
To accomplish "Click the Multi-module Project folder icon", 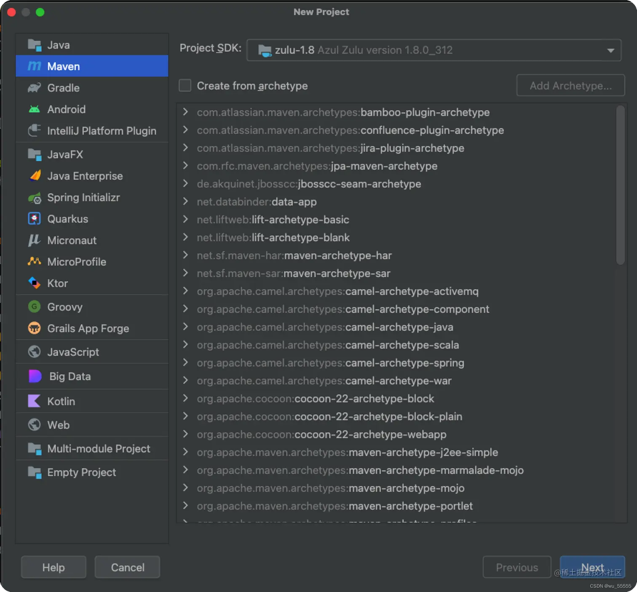I will [35, 449].
